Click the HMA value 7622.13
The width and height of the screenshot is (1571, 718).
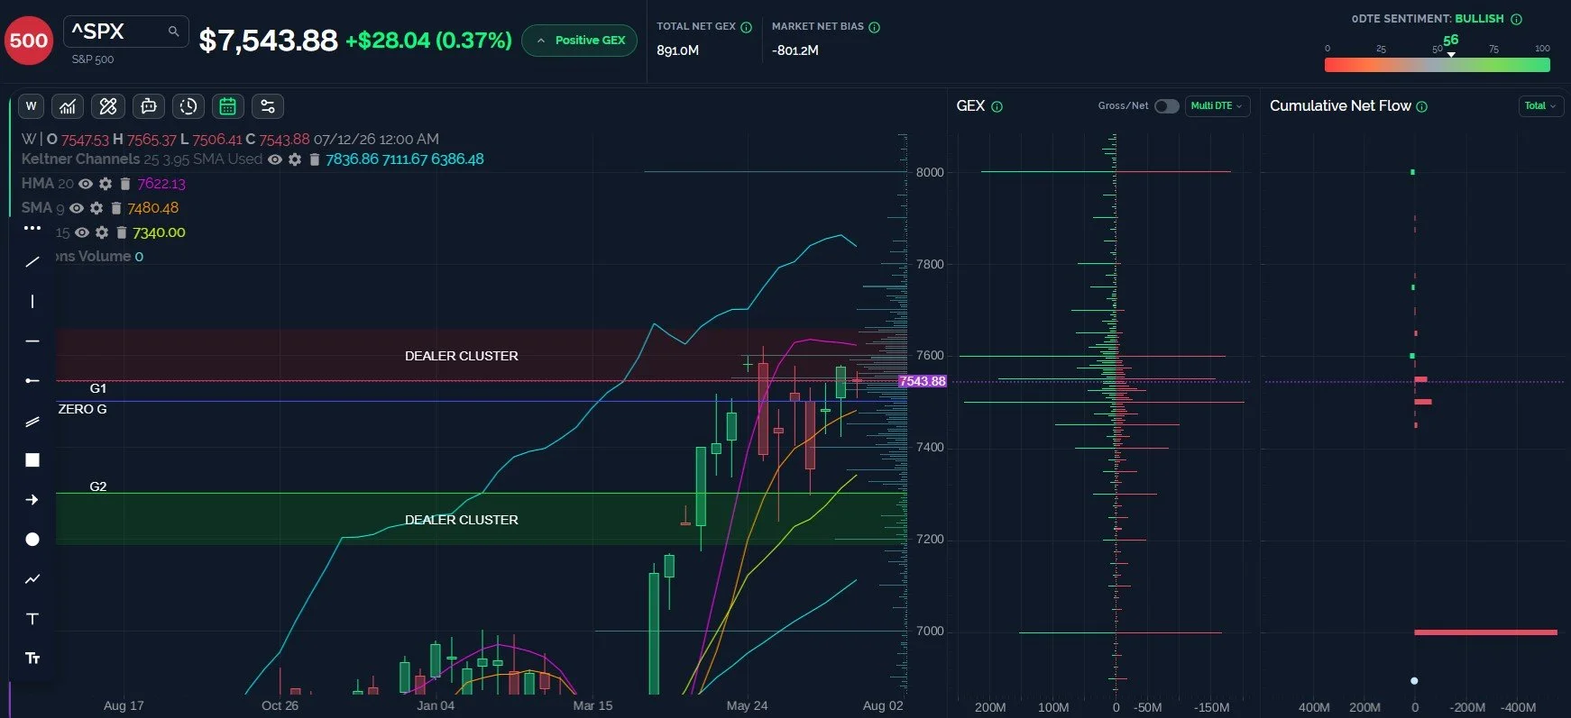point(161,184)
